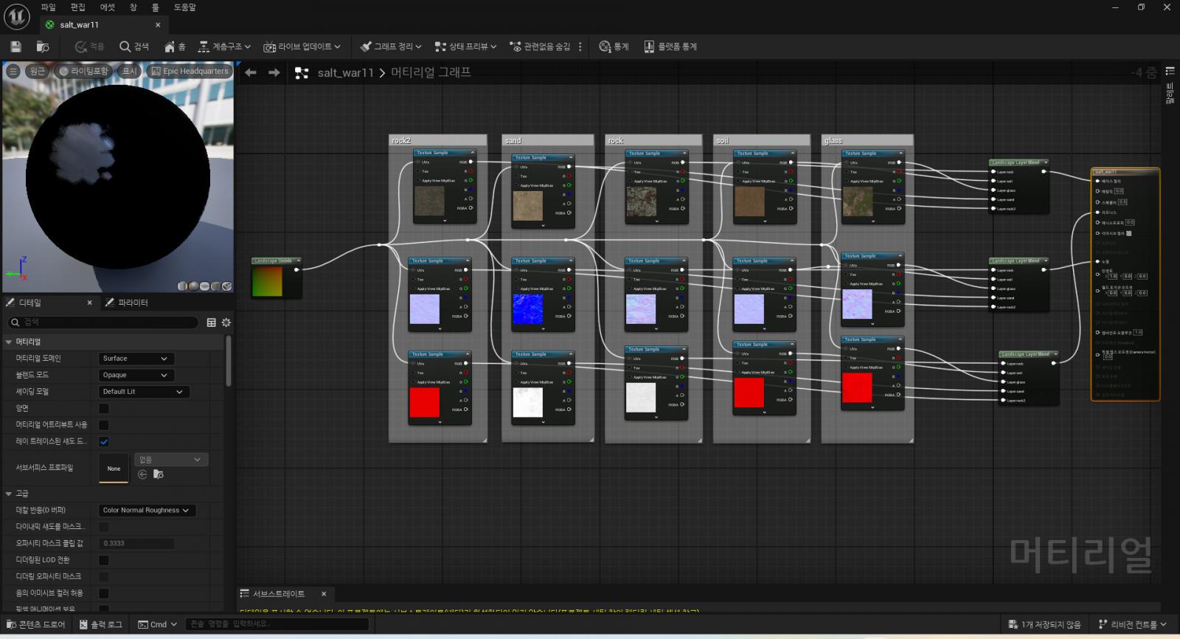Toggle Two Sided (양면) checkbox
This screenshot has width=1180, height=639.
pyautogui.click(x=104, y=408)
